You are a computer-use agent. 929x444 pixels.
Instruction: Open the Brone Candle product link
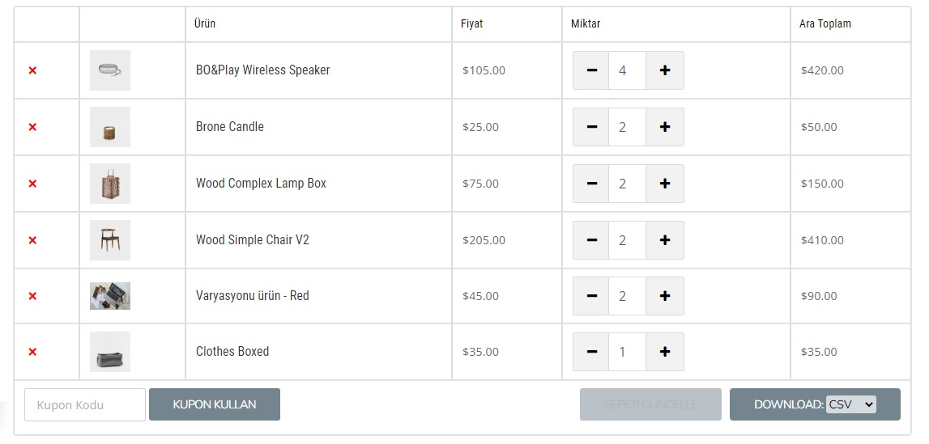pyautogui.click(x=230, y=126)
